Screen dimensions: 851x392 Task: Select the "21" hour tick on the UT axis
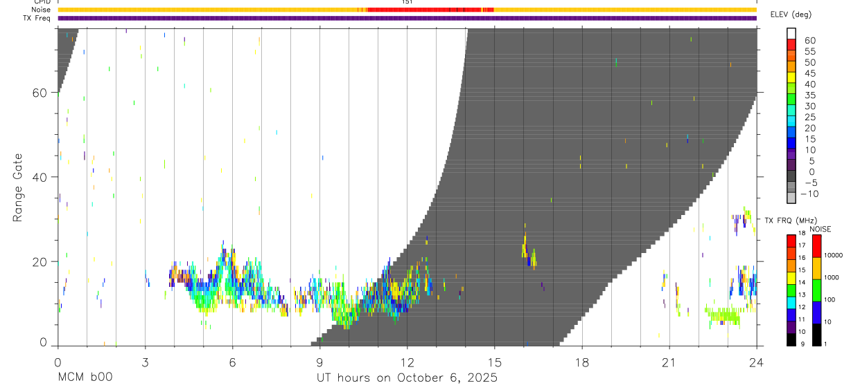click(669, 362)
